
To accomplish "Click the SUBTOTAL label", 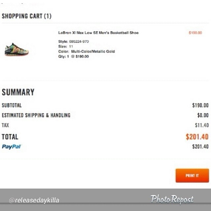I will [x=12, y=105].
